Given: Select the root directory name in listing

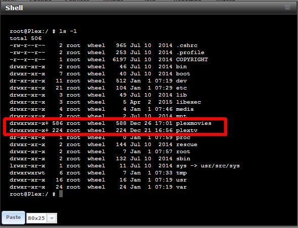Looking at the screenshot, I should click(x=183, y=152).
